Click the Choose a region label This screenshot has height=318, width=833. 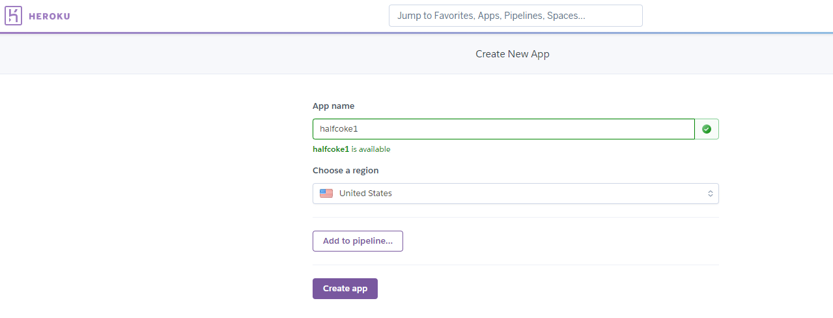click(x=345, y=170)
